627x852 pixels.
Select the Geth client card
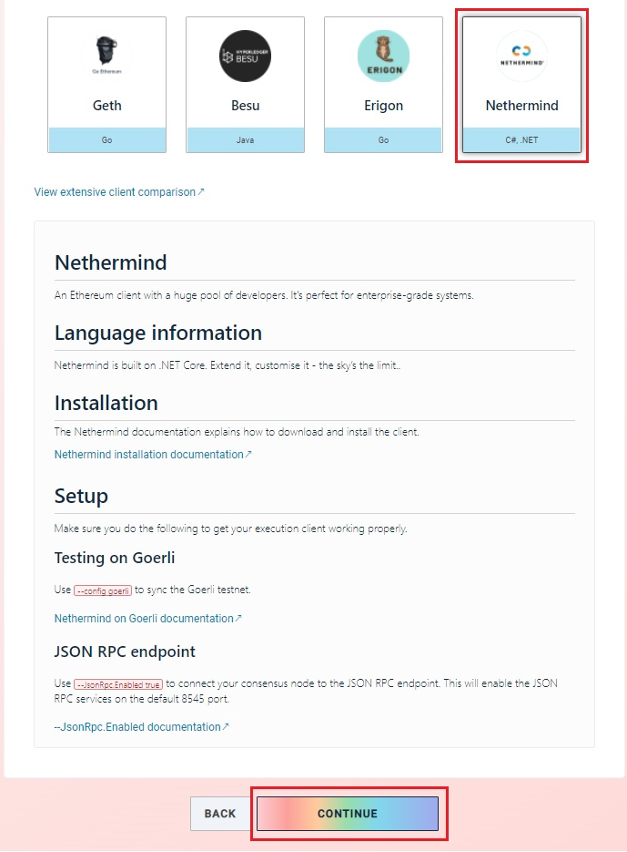pos(107,85)
